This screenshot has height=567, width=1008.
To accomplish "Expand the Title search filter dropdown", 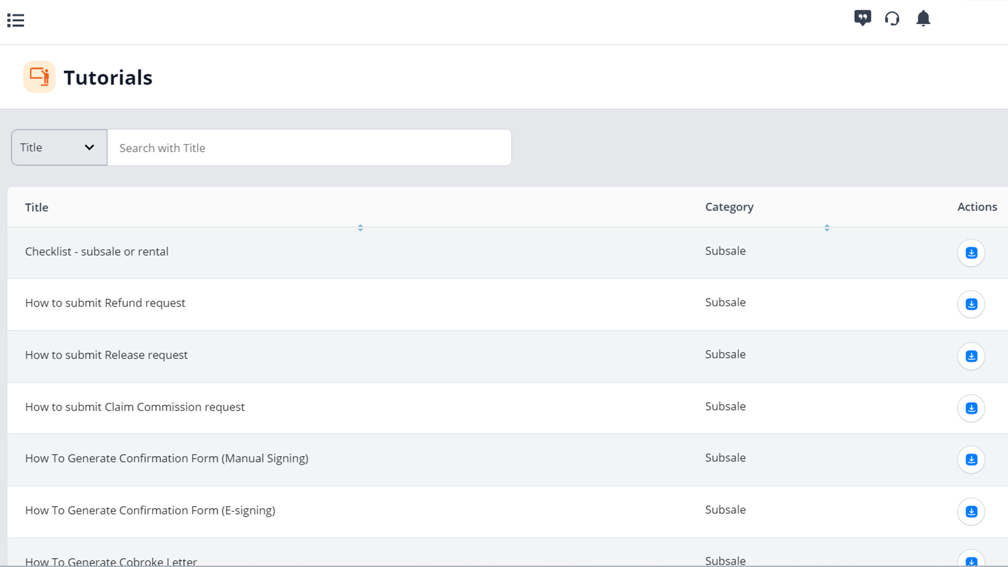I will point(59,148).
